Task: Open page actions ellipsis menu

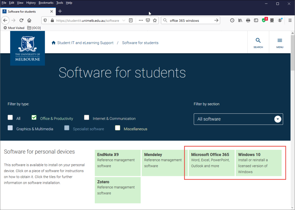Action: (141, 20)
